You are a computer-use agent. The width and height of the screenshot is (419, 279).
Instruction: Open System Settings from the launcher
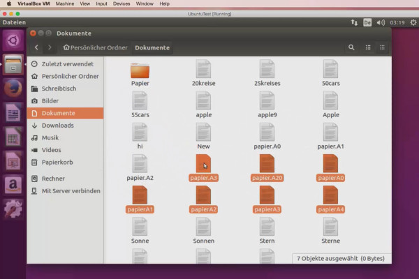[13, 209]
